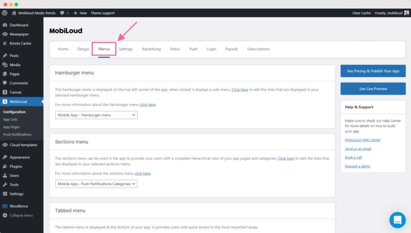Viewport: 411px width, 233px height.
Task: Click Clear Cache in admin bar
Action: 362,13
